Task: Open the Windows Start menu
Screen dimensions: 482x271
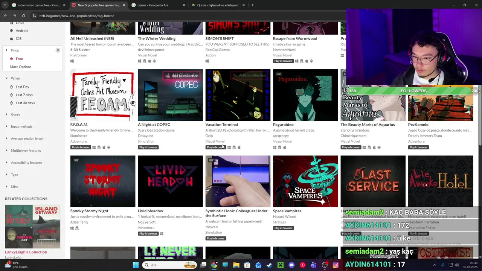Action: point(136,265)
